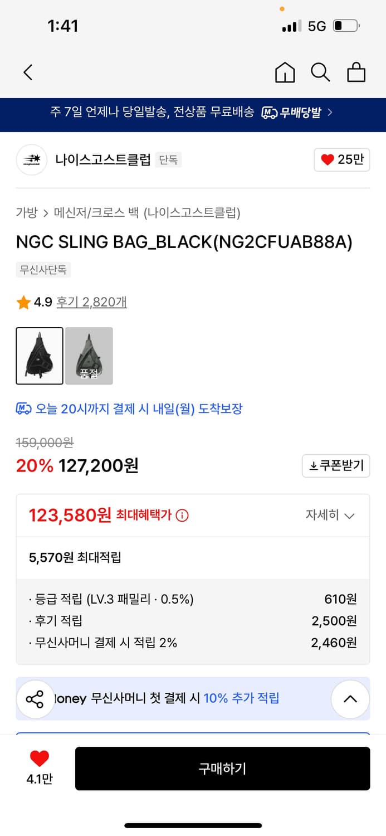Expand the 자세히 benefit details

tap(330, 515)
